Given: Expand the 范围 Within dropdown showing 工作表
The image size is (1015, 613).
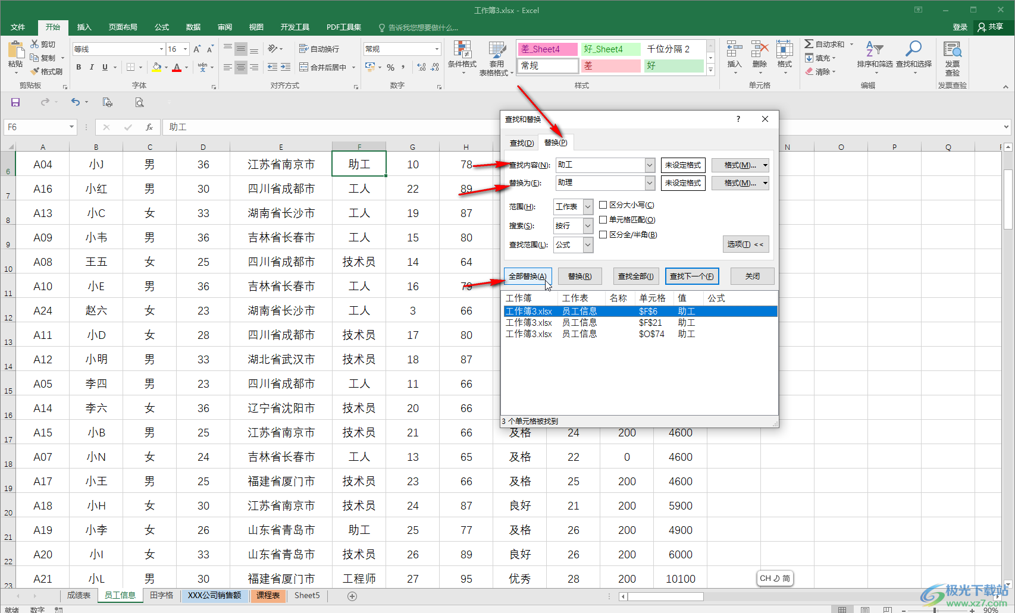Looking at the screenshot, I should (588, 207).
